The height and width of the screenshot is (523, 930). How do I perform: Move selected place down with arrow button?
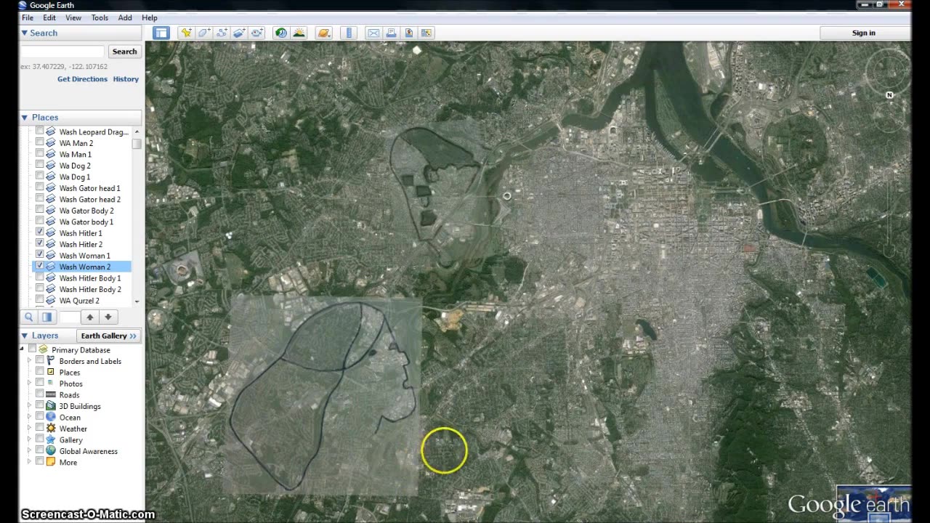click(x=108, y=317)
